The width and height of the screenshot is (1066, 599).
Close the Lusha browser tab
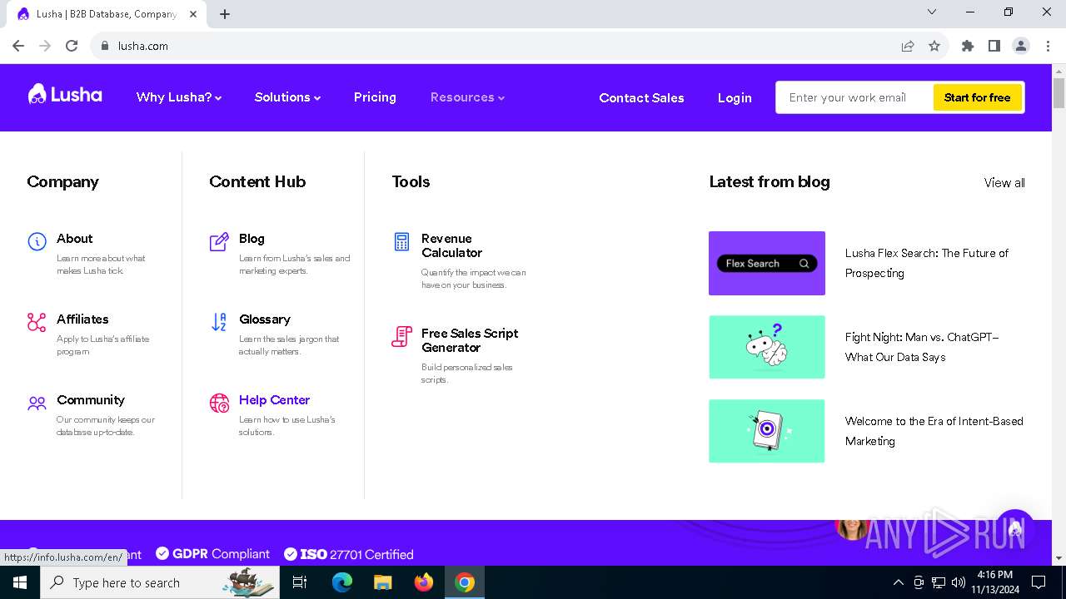pos(193,14)
